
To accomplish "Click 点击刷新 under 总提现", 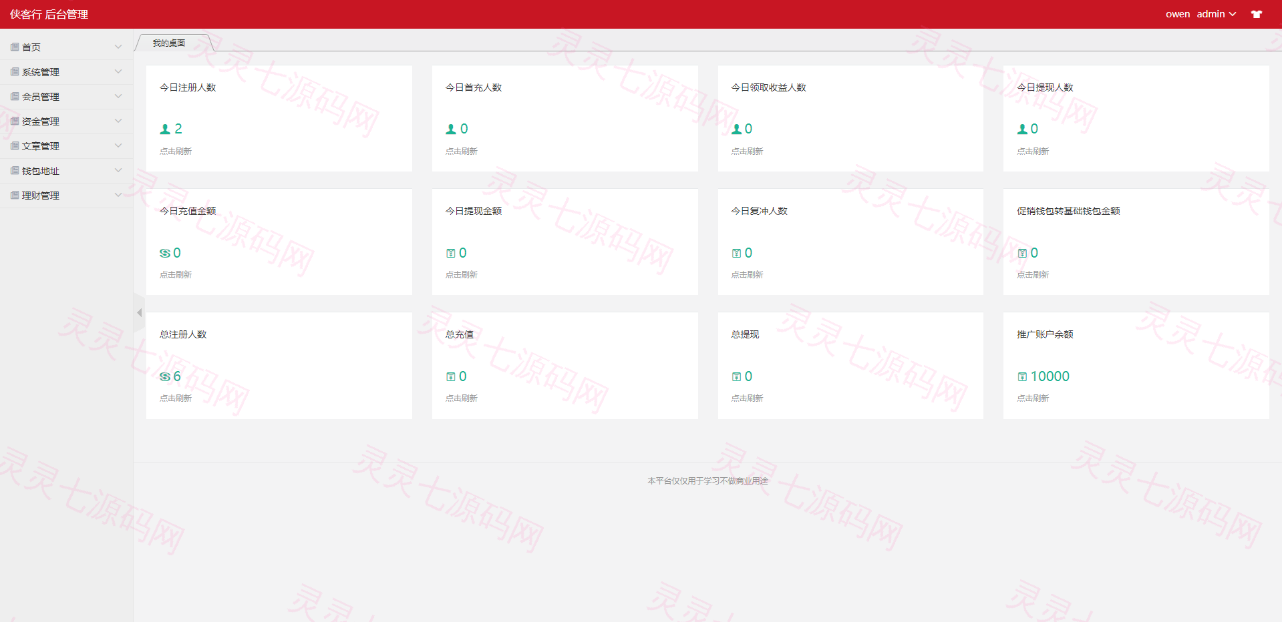I will 747,398.
